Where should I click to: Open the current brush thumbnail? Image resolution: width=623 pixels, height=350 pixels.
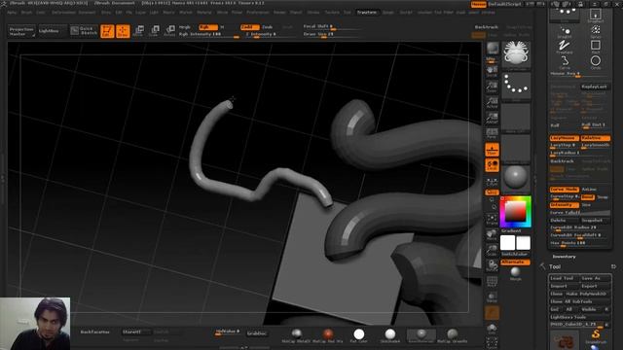(x=516, y=54)
